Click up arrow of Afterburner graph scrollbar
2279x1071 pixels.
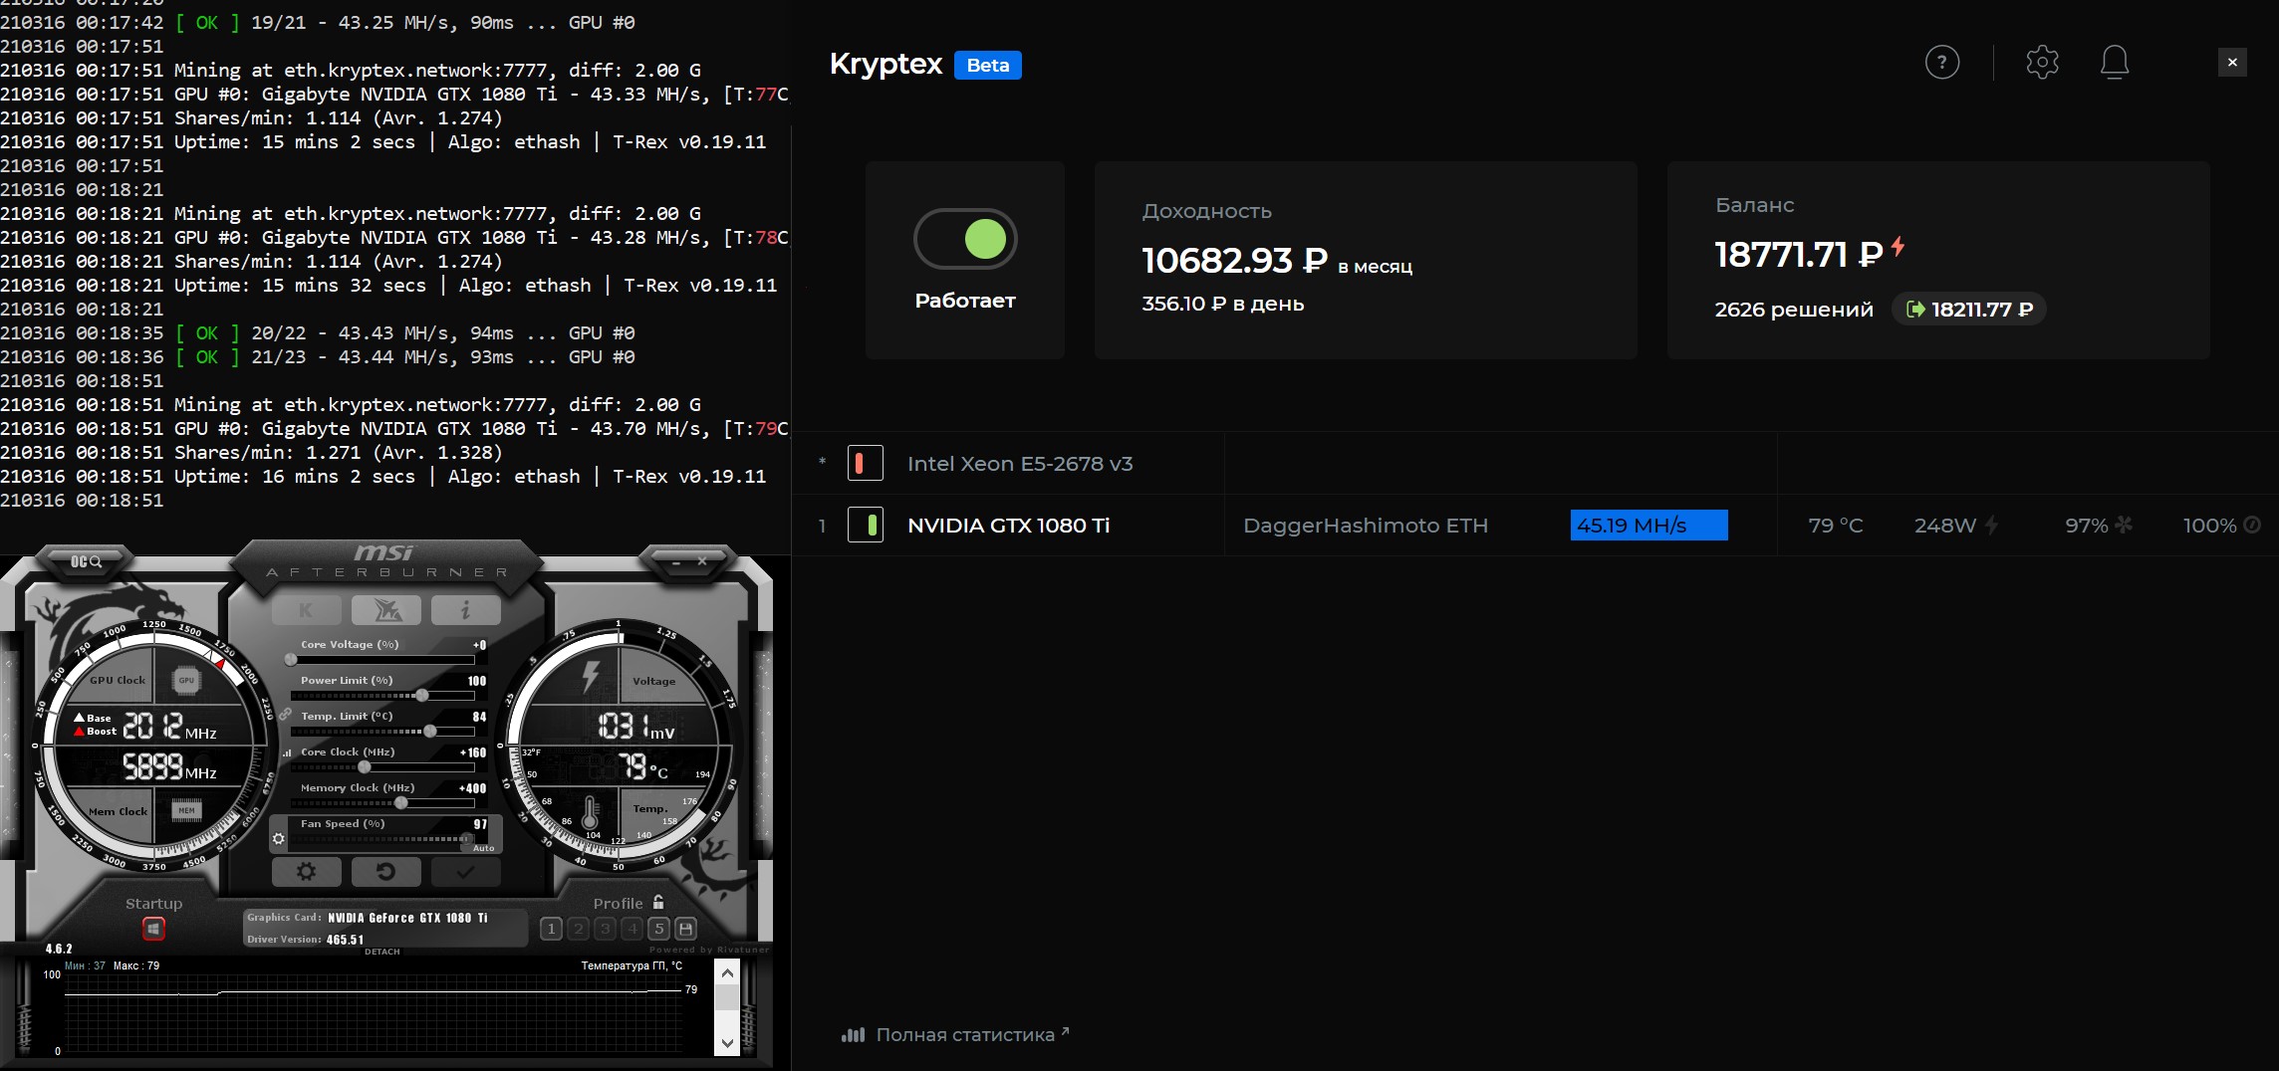coord(727,972)
